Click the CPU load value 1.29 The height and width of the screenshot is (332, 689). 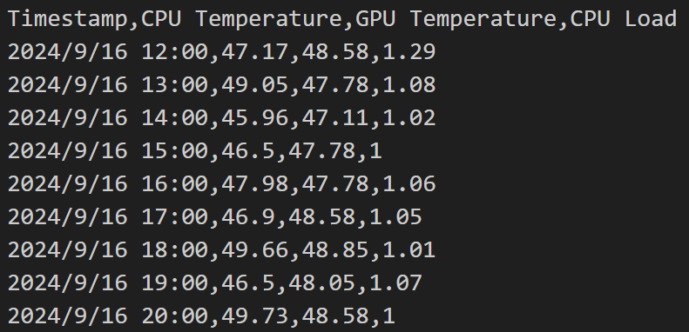(x=409, y=52)
